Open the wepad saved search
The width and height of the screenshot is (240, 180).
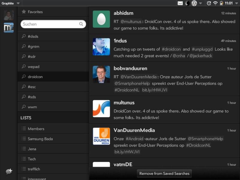pyautogui.click(x=53, y=67)
